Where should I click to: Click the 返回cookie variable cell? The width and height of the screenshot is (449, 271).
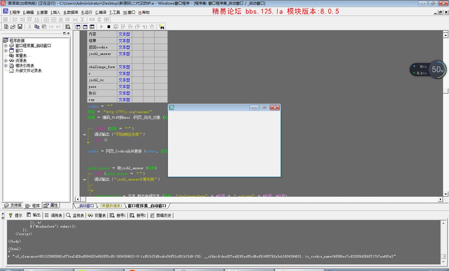point(102,47)
